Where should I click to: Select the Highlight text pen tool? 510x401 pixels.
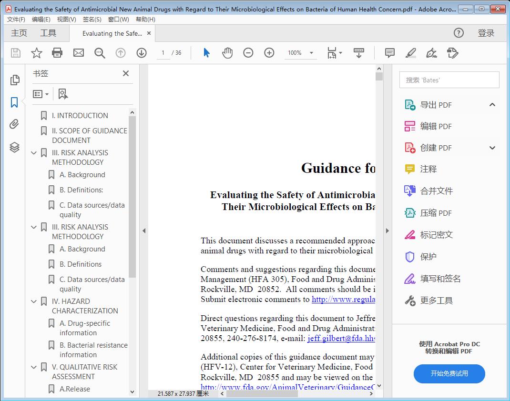pos(410,53)
